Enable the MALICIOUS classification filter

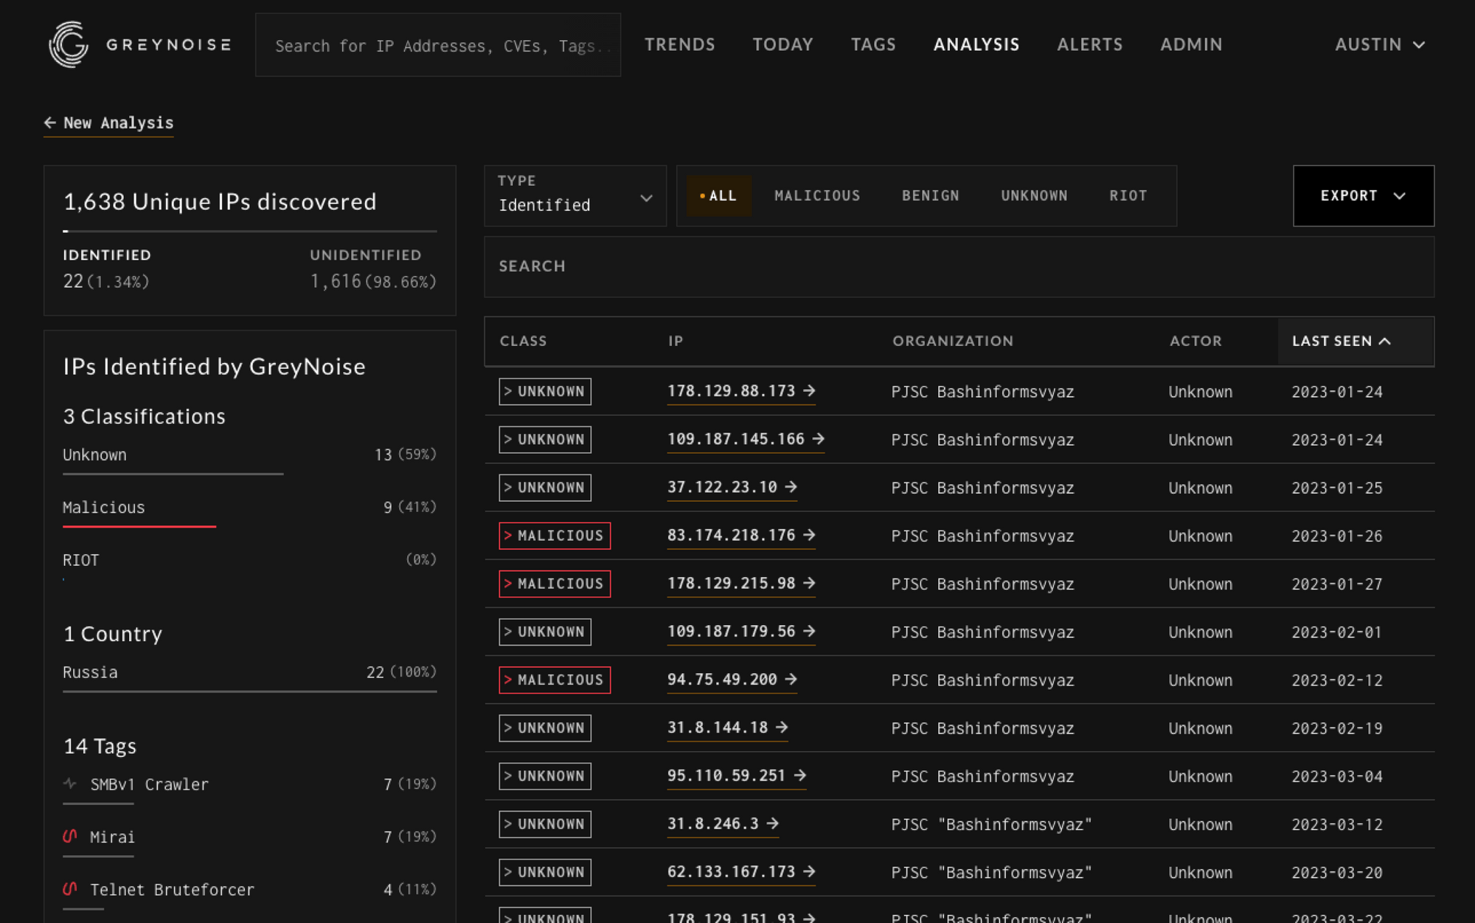(816, 196)
